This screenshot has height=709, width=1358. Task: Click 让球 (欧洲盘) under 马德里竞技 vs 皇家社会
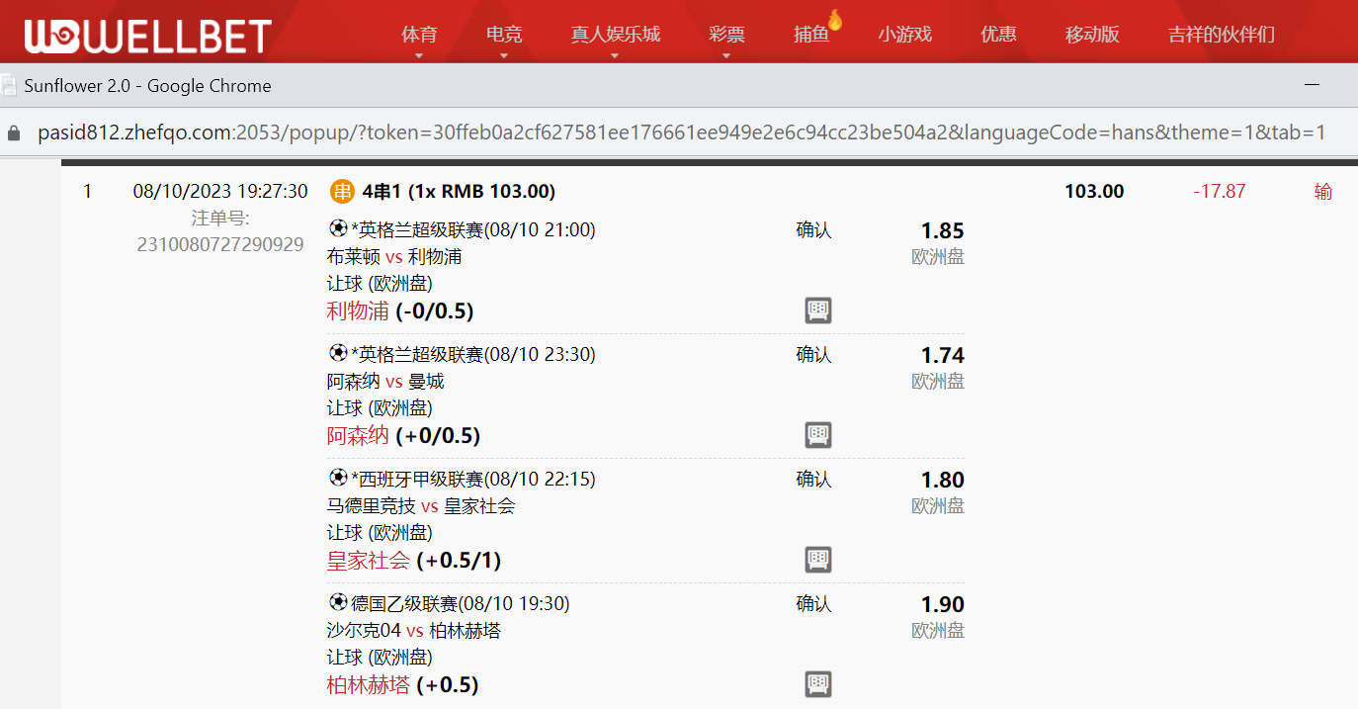coord(380,532)
